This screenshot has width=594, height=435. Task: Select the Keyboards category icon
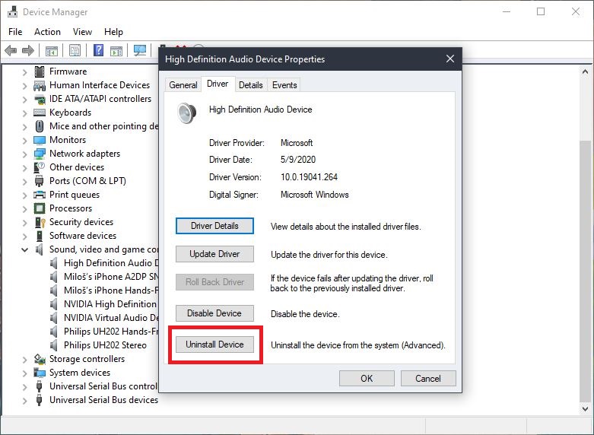tap(40, 113)
